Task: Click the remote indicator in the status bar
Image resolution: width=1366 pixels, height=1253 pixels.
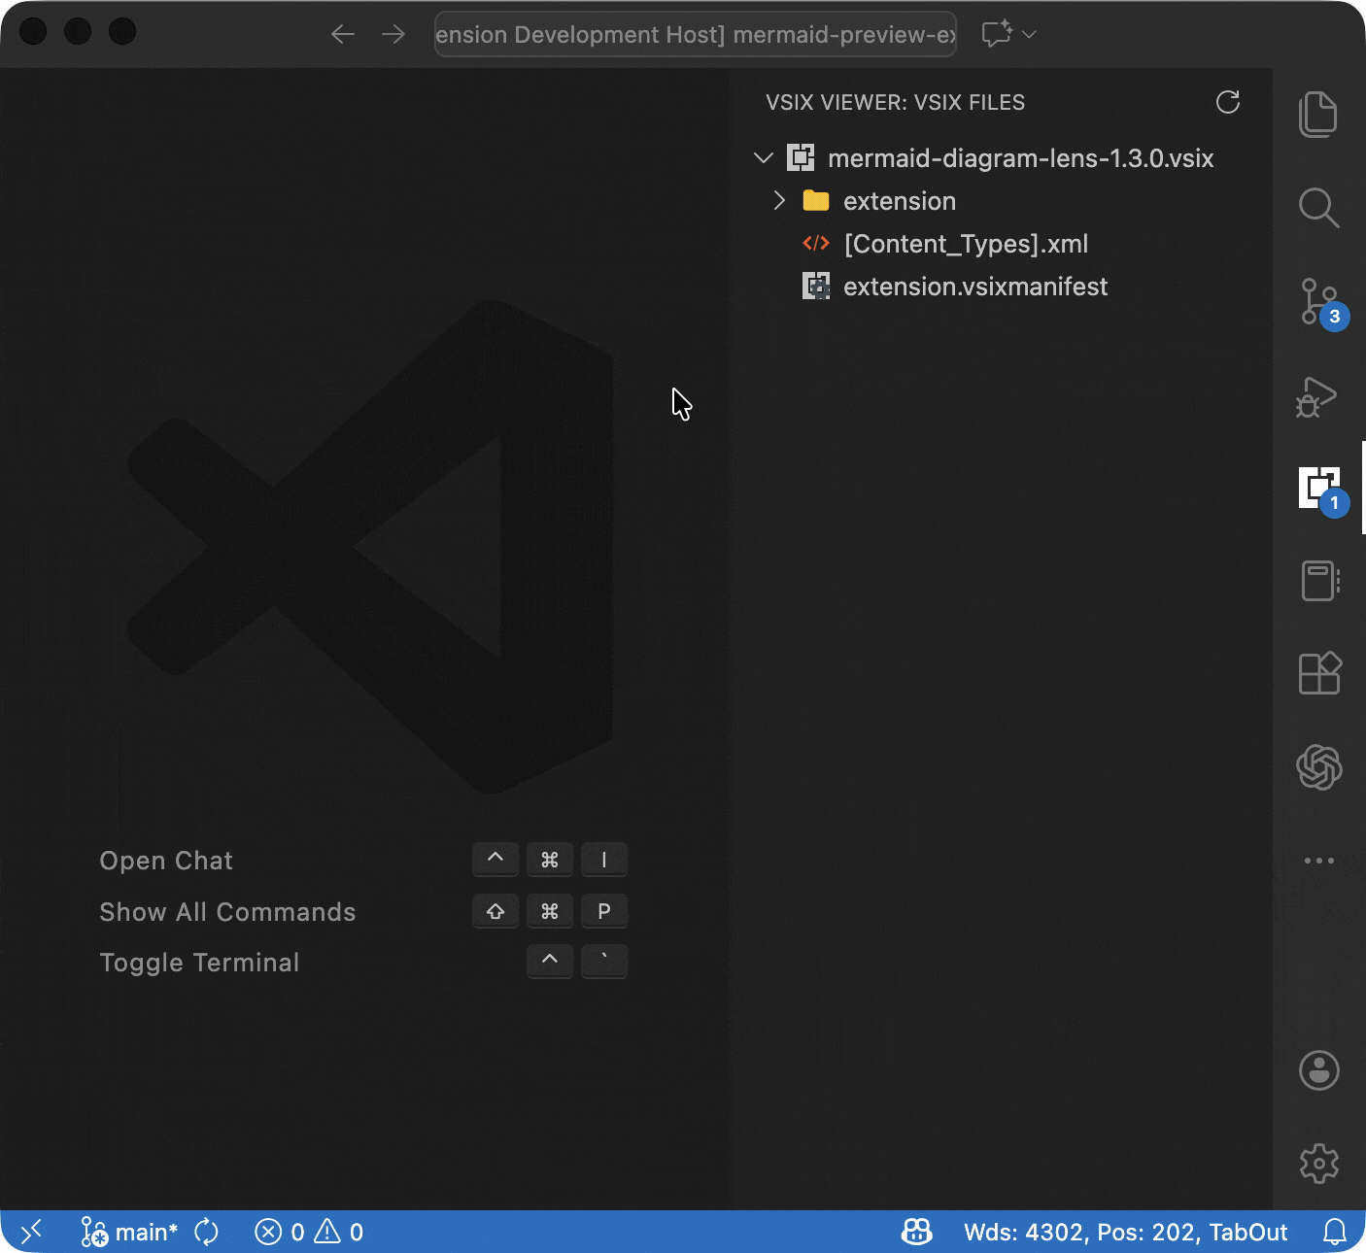Action: point(32,1232)
